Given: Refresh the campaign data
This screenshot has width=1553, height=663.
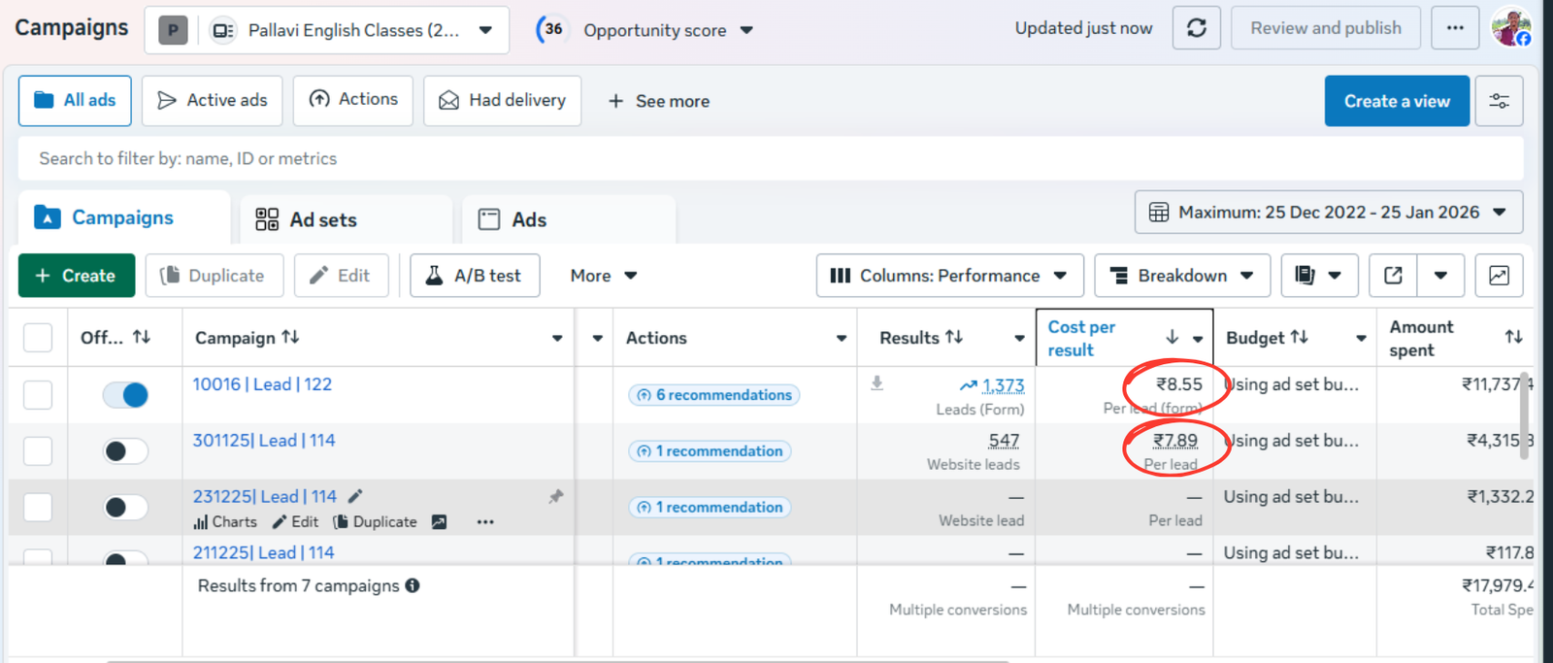Looking at the screenshot, I should (x=1196, y=28).
